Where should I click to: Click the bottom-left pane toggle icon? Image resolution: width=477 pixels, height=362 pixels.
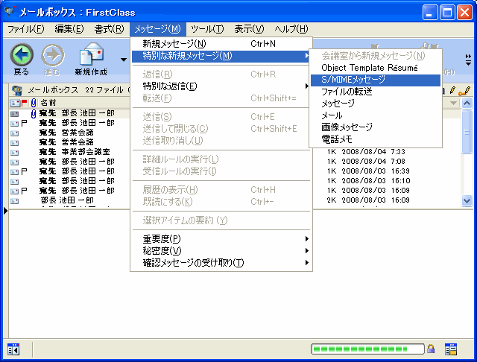13,349
